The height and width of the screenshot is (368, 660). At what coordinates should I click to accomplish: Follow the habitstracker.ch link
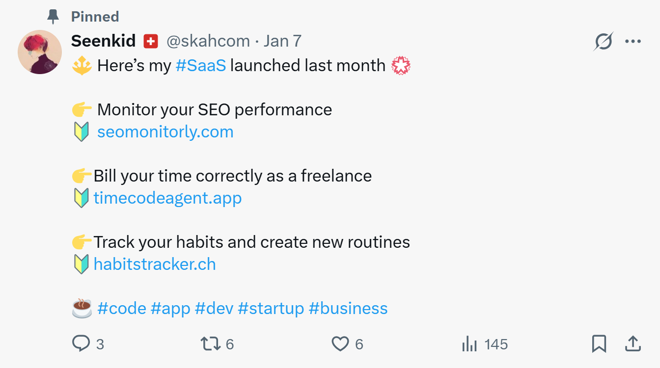(x=154, y=264)
